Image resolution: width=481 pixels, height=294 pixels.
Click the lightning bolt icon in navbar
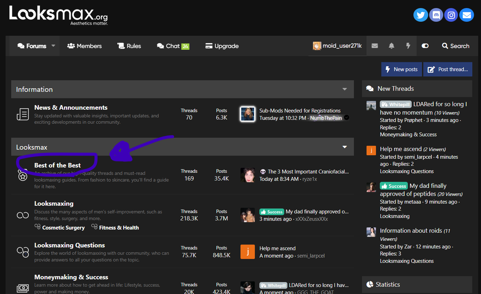[408, 46]
